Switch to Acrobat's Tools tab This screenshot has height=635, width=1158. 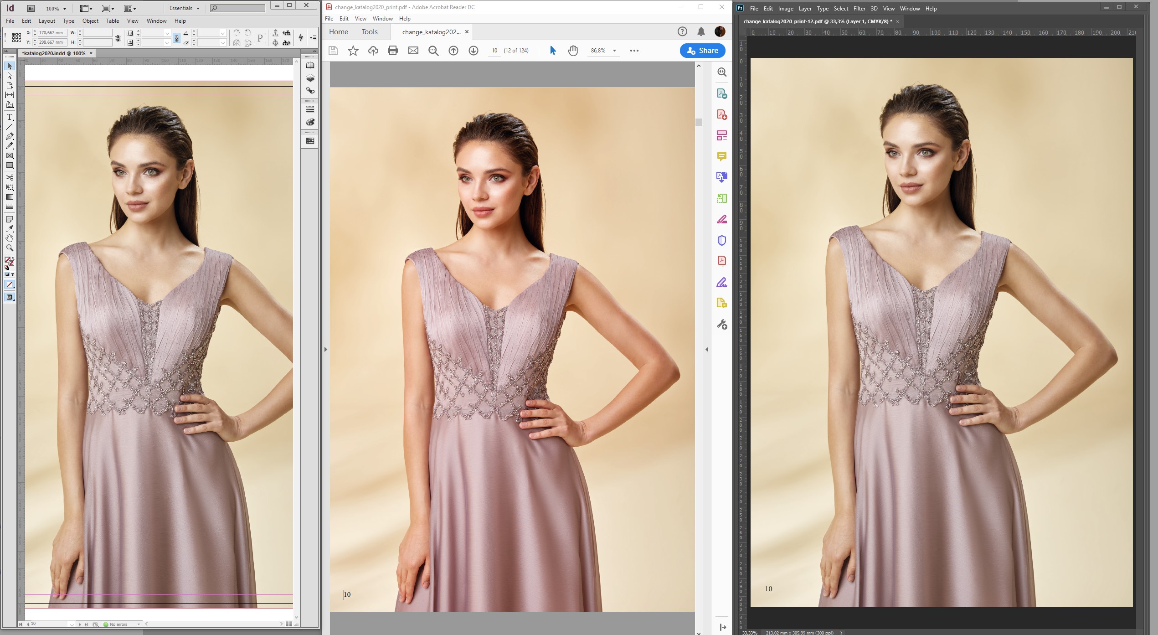(x=369, y=31)
